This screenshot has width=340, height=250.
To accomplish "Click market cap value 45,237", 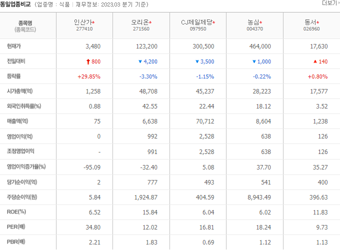I will point(205,91).
